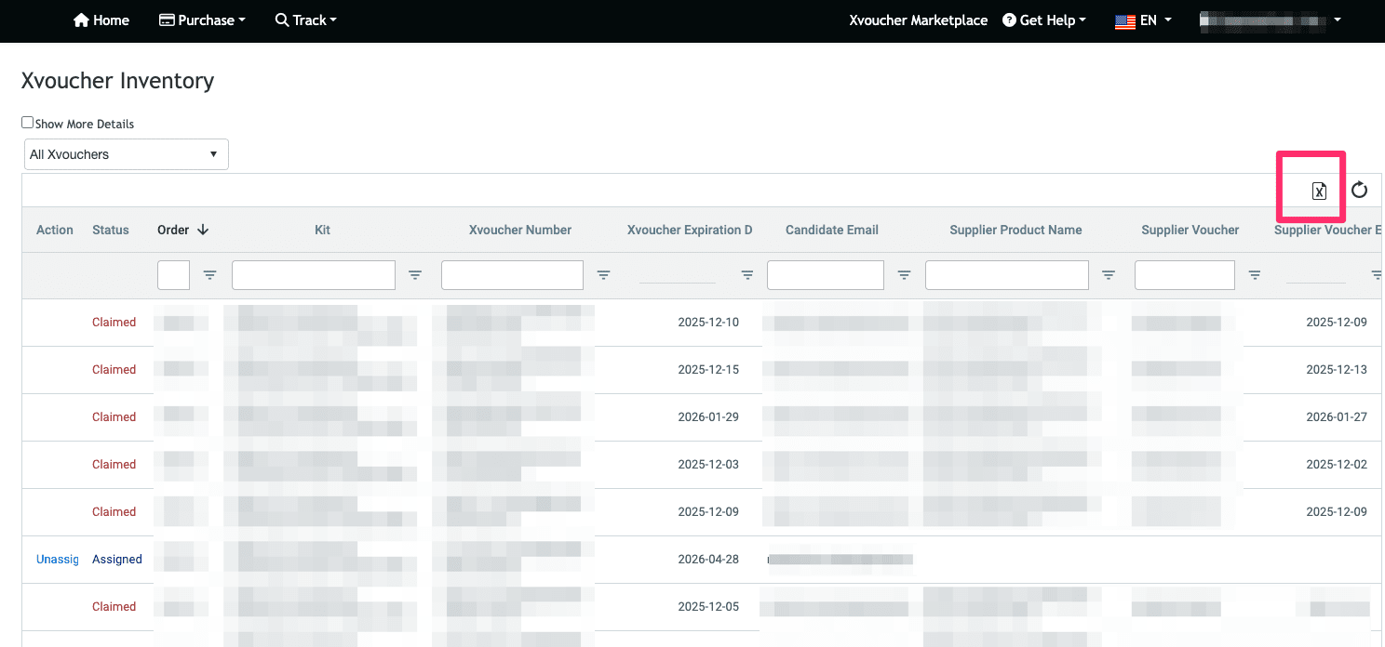Click supplier voucher date 2025-12-02
Viewport: 1385px width, 647px height.
pyautogui.click(x=1337, y=464)
